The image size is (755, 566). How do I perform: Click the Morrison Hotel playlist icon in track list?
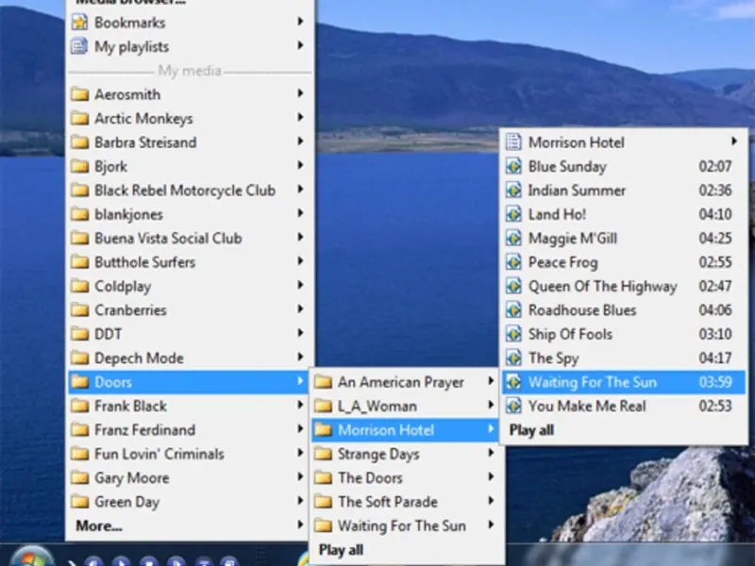click(513, 142)
